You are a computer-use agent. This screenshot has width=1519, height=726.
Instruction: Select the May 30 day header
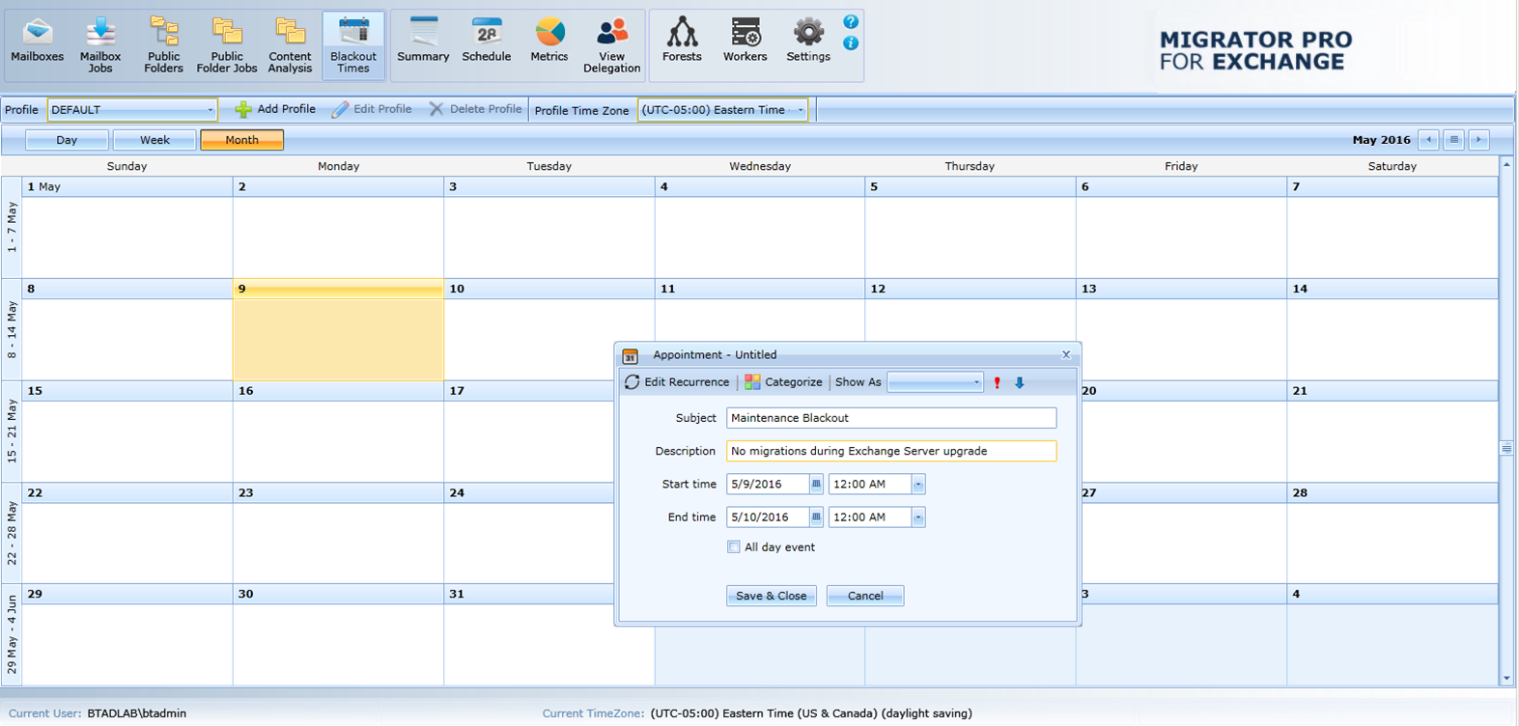tap(338, 594)
